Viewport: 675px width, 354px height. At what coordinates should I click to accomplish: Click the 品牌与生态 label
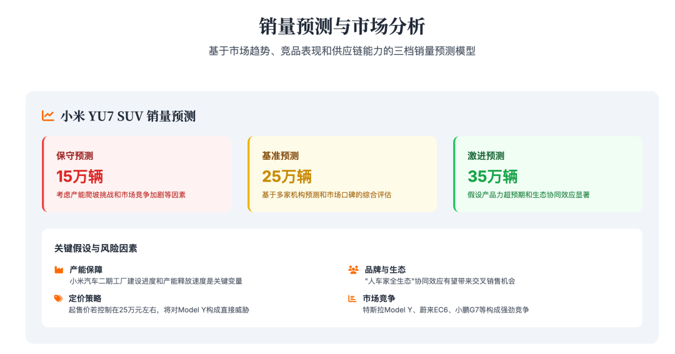click(x=385, y=270)
